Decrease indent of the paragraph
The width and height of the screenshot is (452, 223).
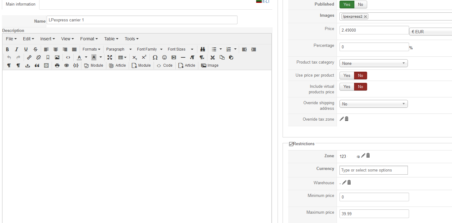(244, 49)
